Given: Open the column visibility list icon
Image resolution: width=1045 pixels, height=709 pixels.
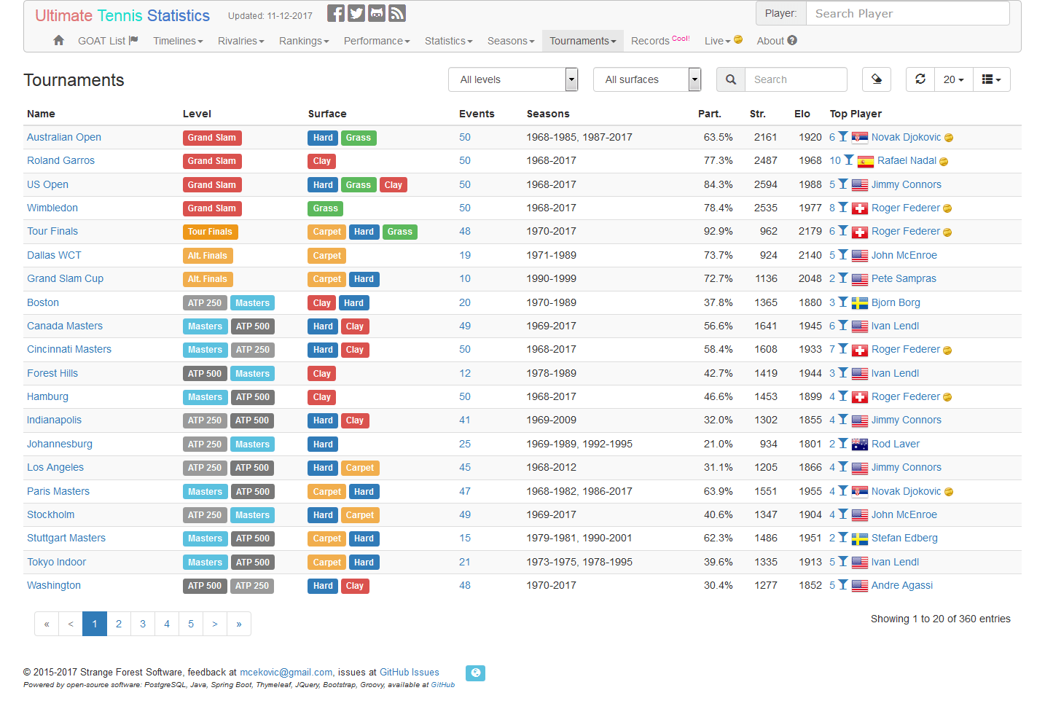Looking at the screenshot, I should (x=991, y=79).
